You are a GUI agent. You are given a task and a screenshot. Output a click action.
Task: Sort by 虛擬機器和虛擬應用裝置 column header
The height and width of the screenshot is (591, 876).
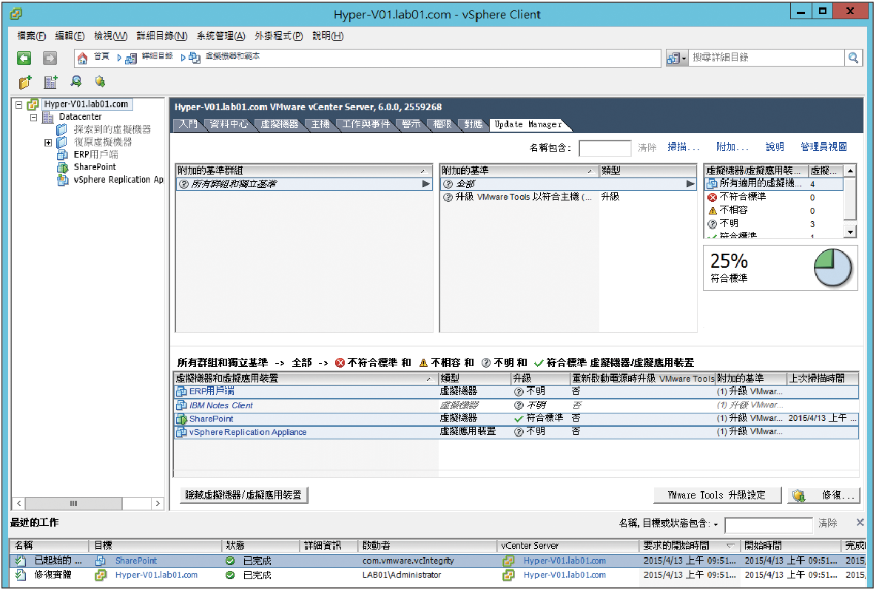[x=306, y=379]
